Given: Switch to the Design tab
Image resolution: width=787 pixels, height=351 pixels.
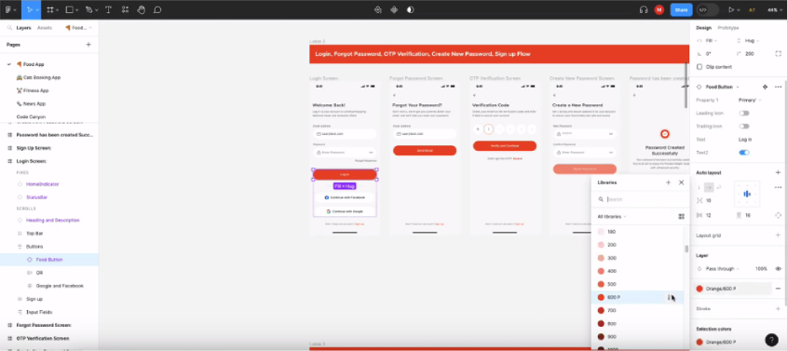Looking at the screenshot, I should [703, 28].
